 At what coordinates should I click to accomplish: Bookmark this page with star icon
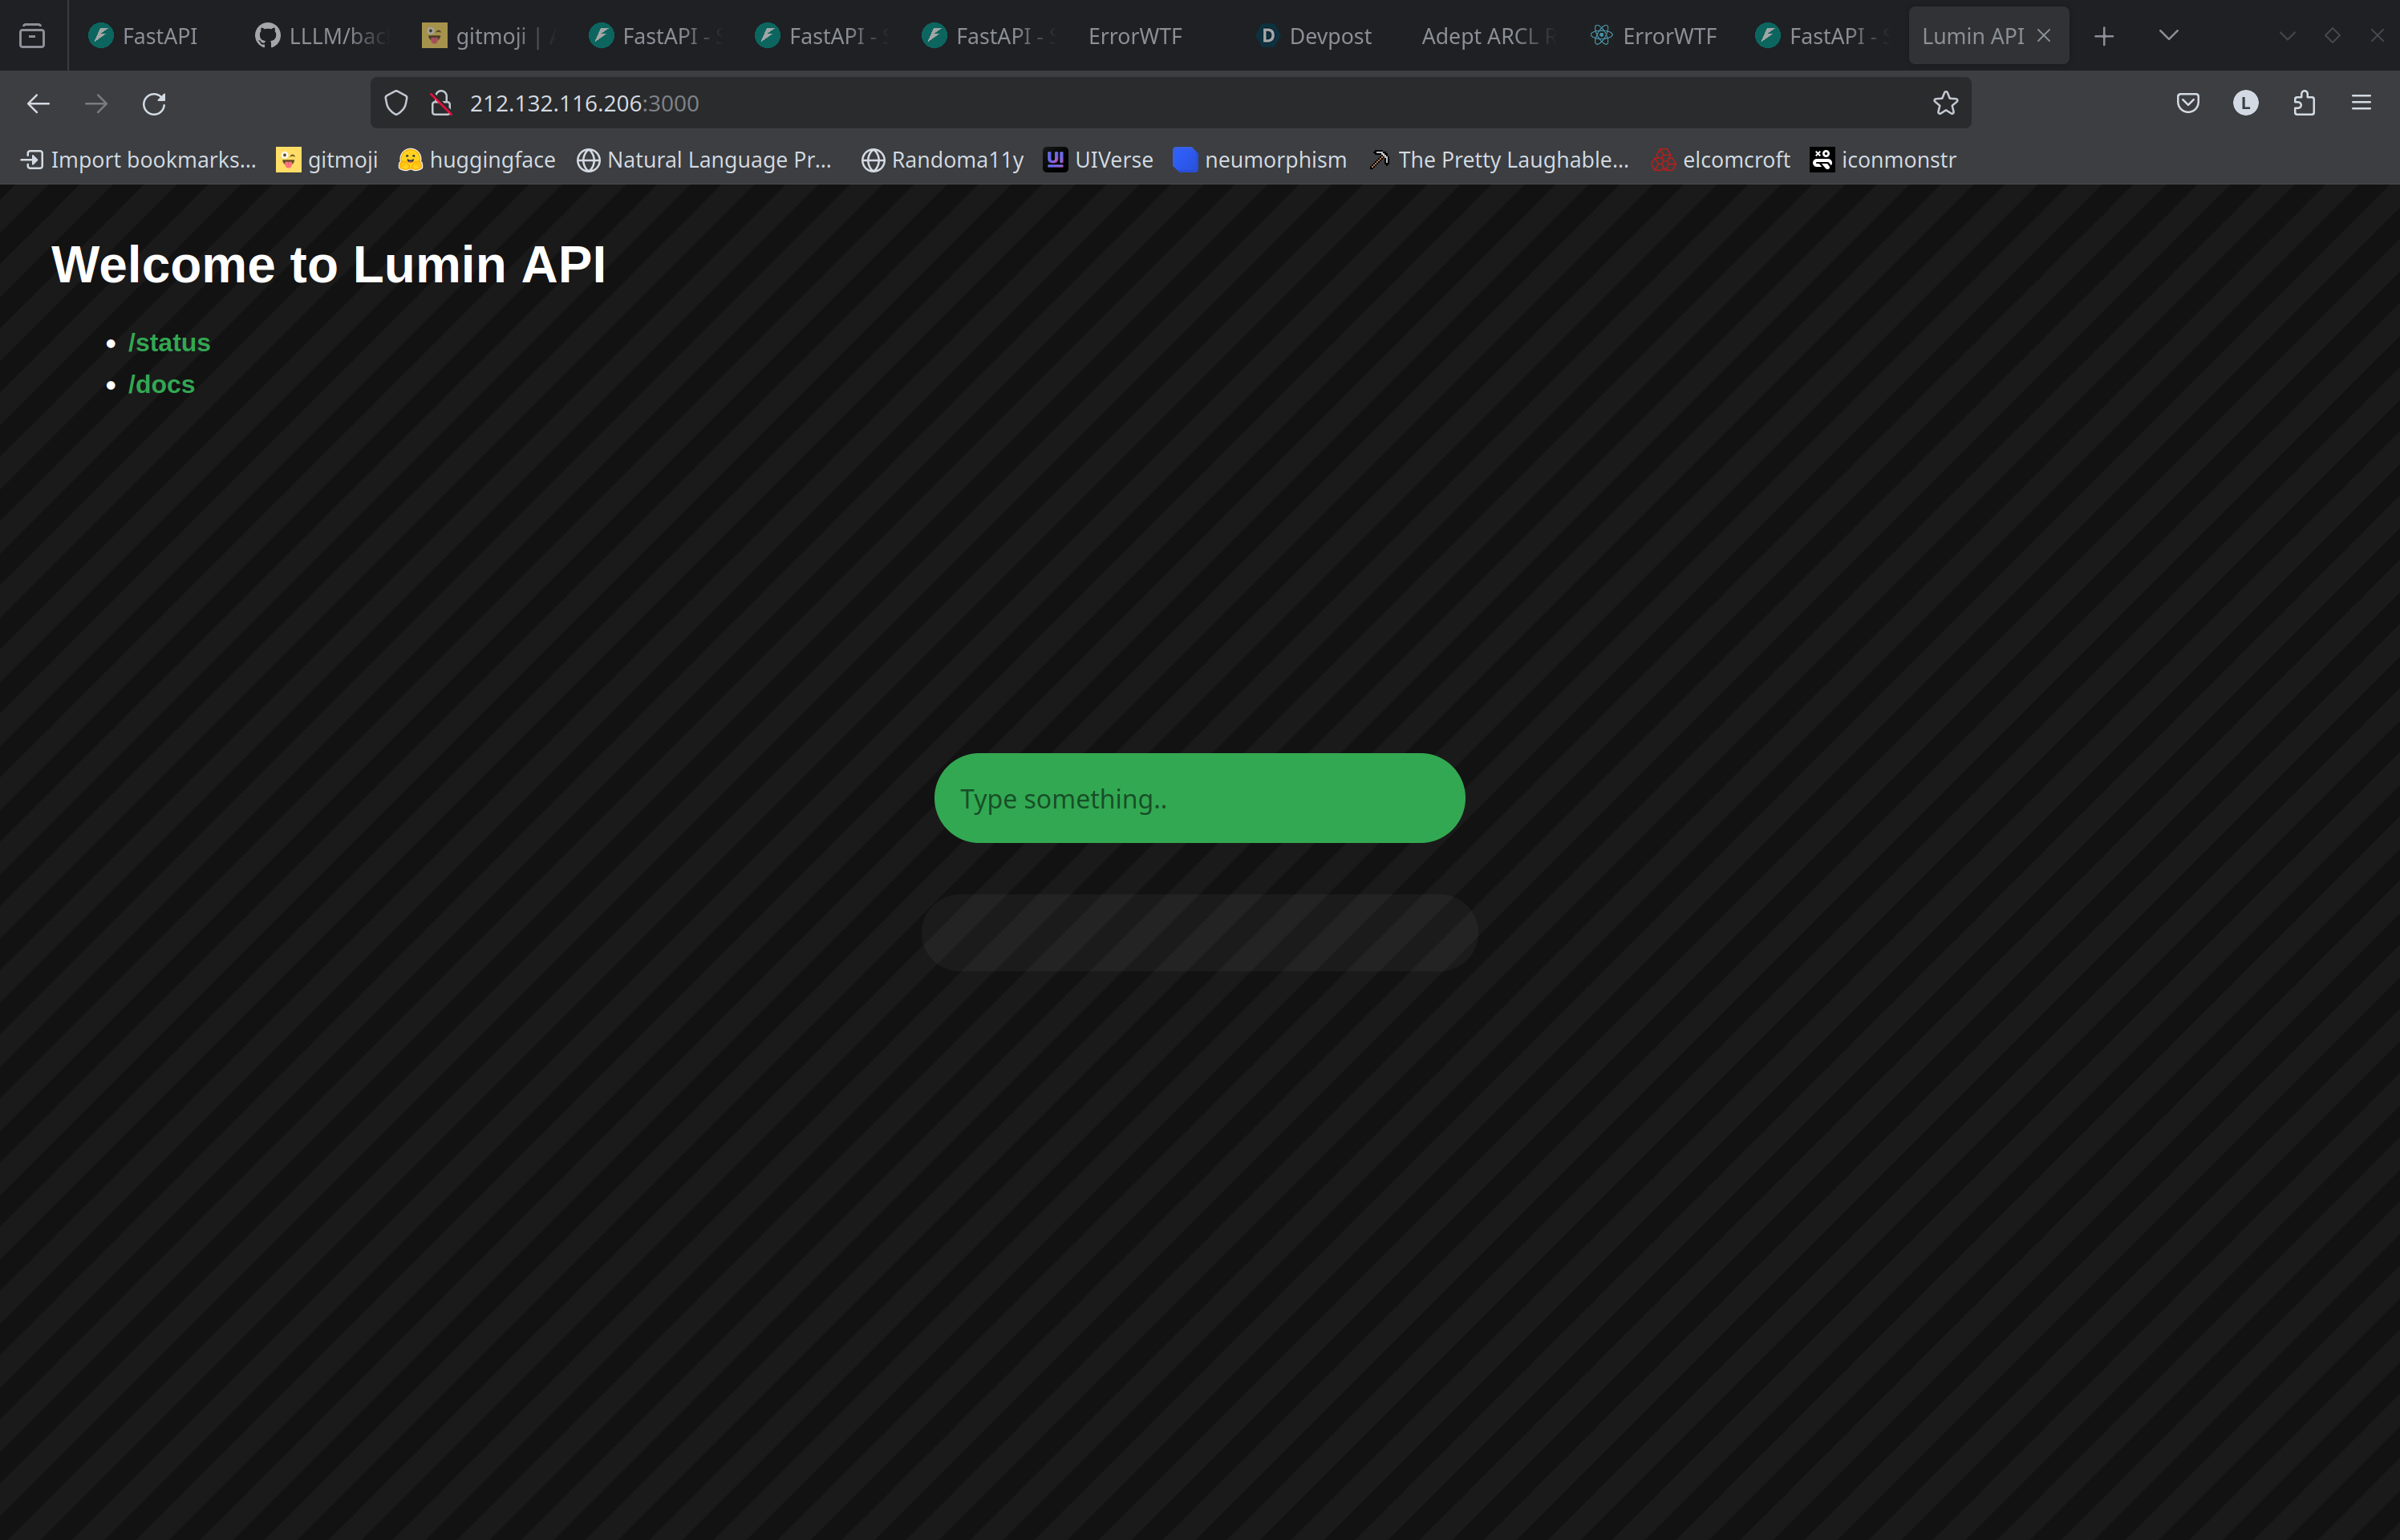1945,103
